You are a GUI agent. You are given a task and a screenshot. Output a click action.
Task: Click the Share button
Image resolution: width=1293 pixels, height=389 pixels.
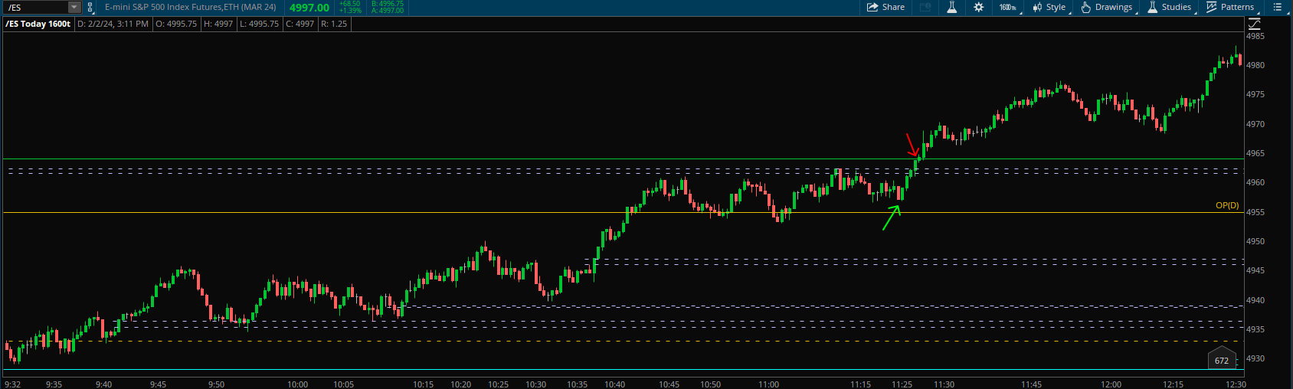pyautogui.click(x=885, y=7)
